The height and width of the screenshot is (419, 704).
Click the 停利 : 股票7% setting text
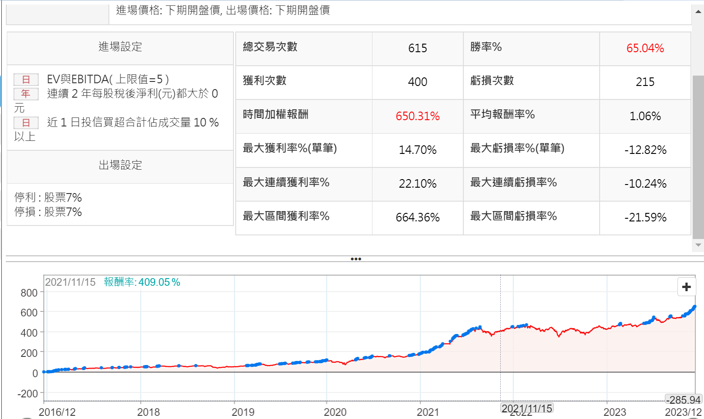[x=48, y=198]
